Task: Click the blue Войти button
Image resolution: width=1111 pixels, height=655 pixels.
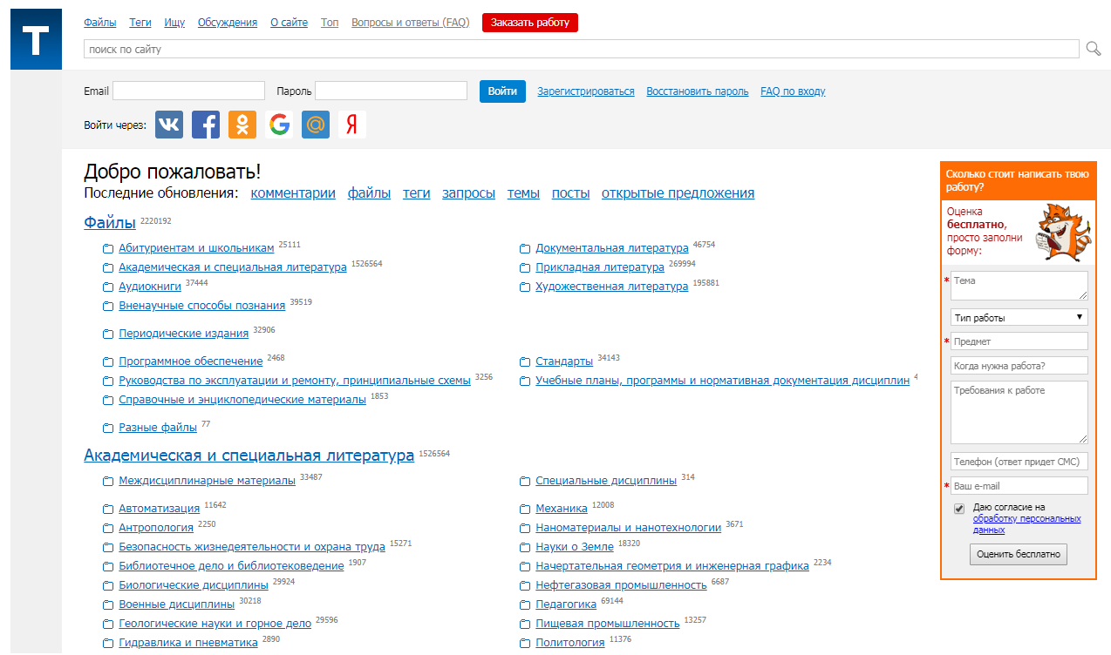Action: (x=502, y=91)
